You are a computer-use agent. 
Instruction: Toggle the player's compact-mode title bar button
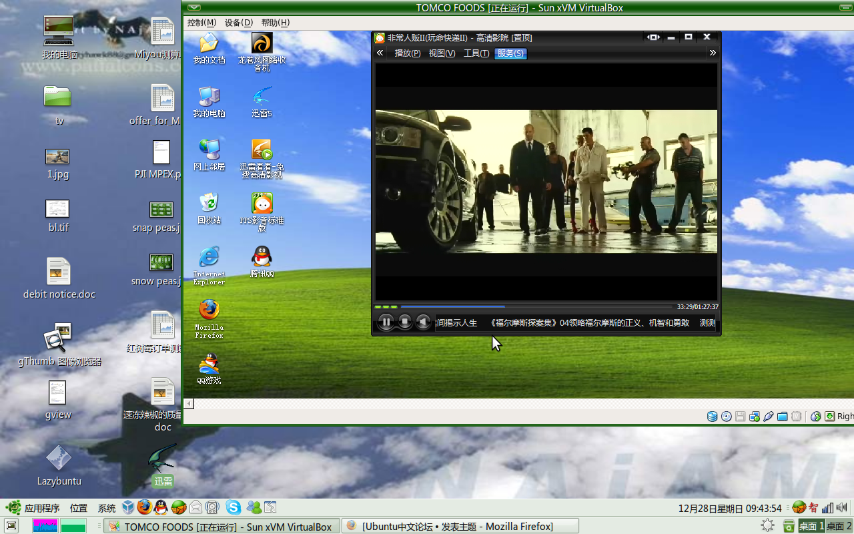pyautogui.click(x=653, y=37)
